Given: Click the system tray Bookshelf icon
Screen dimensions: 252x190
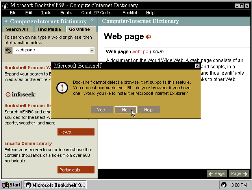Looking at the screenshot, I should (x=224, y=185).
